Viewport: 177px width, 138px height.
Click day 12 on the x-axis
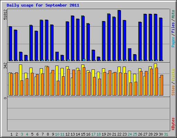(x=67, y=134)
